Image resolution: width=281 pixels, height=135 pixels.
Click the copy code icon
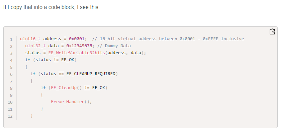click(x=272, y=32)
